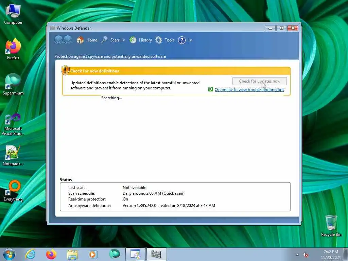Open the Windows Start orb
This screenshot has width=348, height=261.
pyautogui.click(x=9, y=254)
